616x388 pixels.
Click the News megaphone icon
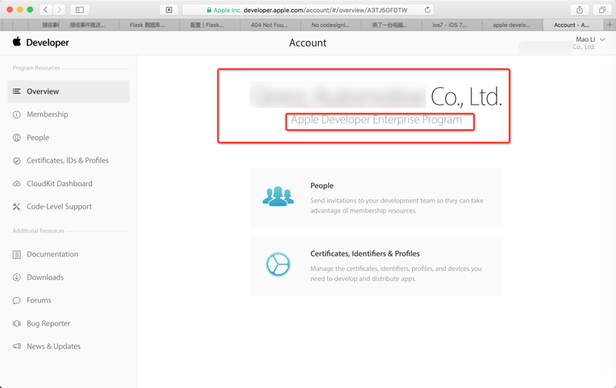pos(17,346)
